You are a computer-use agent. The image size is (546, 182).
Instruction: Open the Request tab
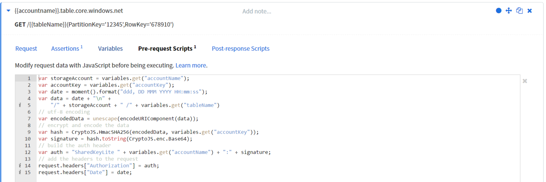pyautogui.click(x=26, y=49)
